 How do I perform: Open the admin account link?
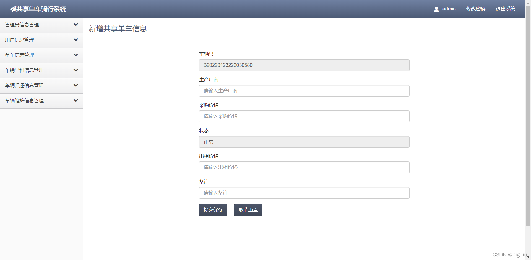click(449, 9)
